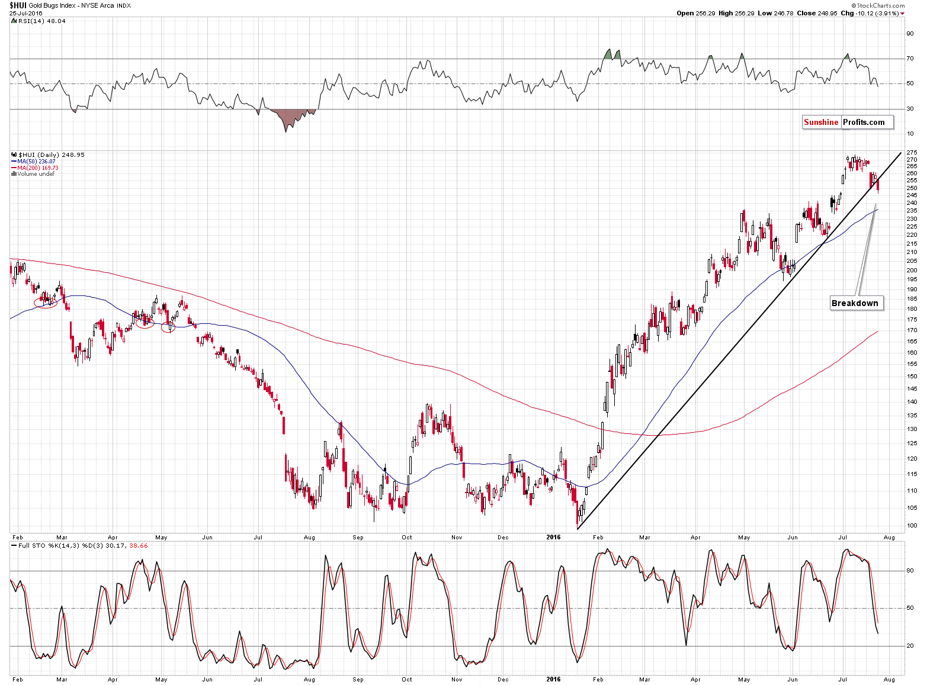
Task: Click the chart date '25-Jul-2016'
Action: [25, 13]
